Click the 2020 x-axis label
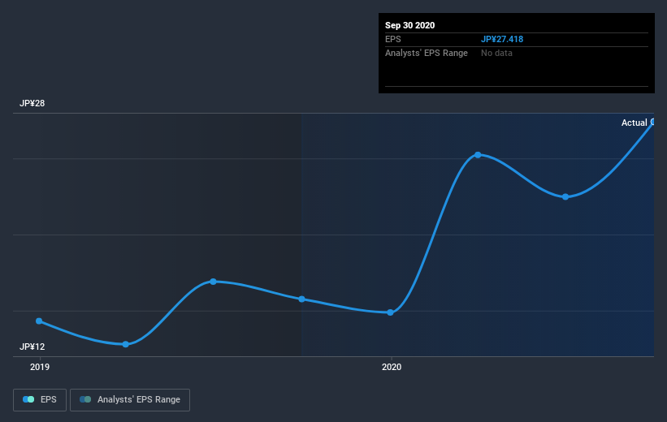The height and width of the screenshot is (422, 667). pos(392,367)
